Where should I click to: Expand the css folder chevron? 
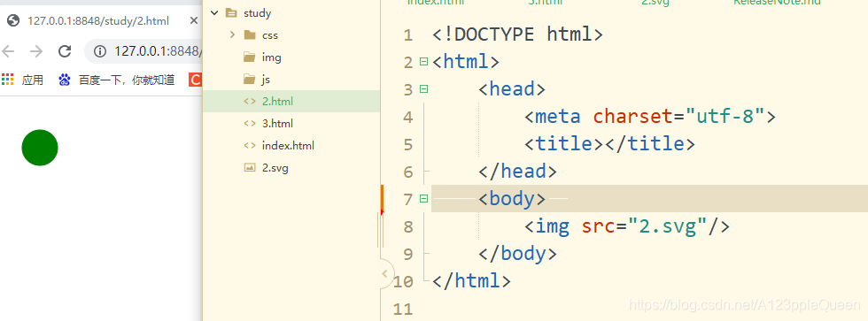pyautogui.click(x=232, y=34)
